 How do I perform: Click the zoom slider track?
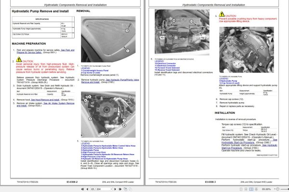coord(285,189)
